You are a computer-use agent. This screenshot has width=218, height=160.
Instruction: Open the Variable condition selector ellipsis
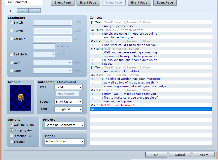coord(70,39)
